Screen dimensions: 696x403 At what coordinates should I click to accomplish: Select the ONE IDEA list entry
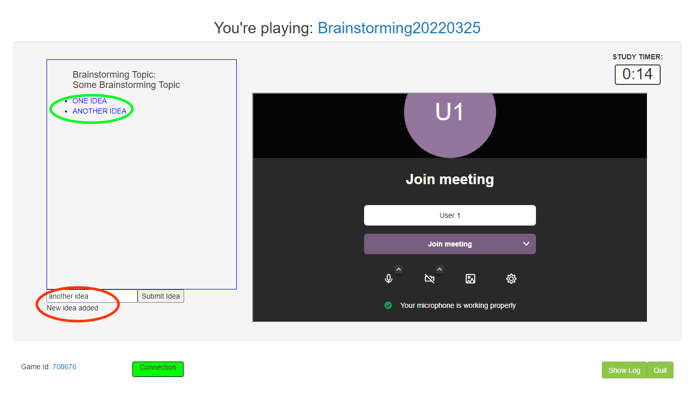tap(89, 101)
